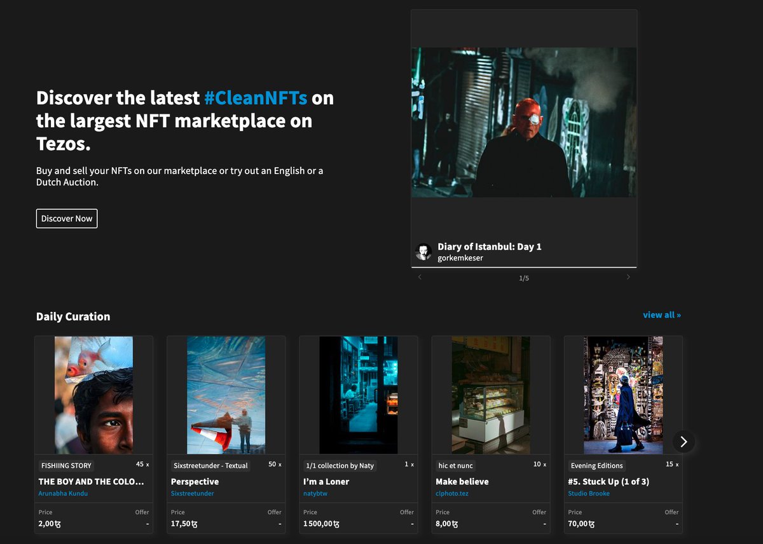This screenshot has height=544, width=763.
Task: Click the 50 x edition count
Action: pos(275,465)
